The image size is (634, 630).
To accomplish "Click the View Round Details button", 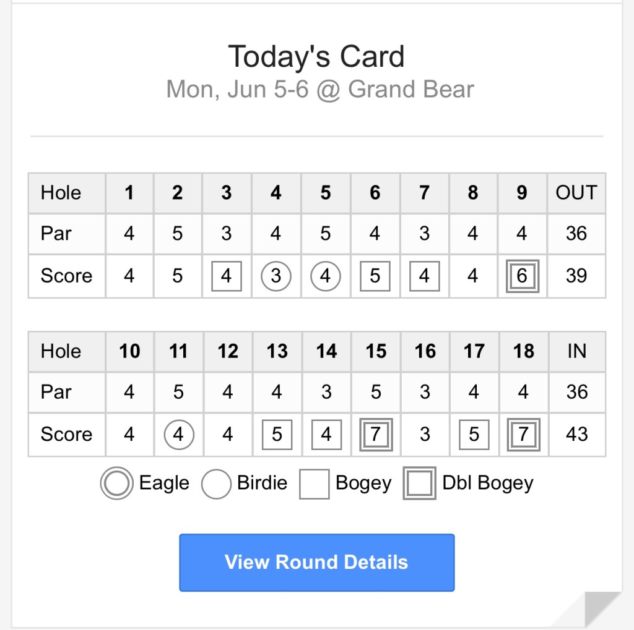I will [x=316, y=562].
